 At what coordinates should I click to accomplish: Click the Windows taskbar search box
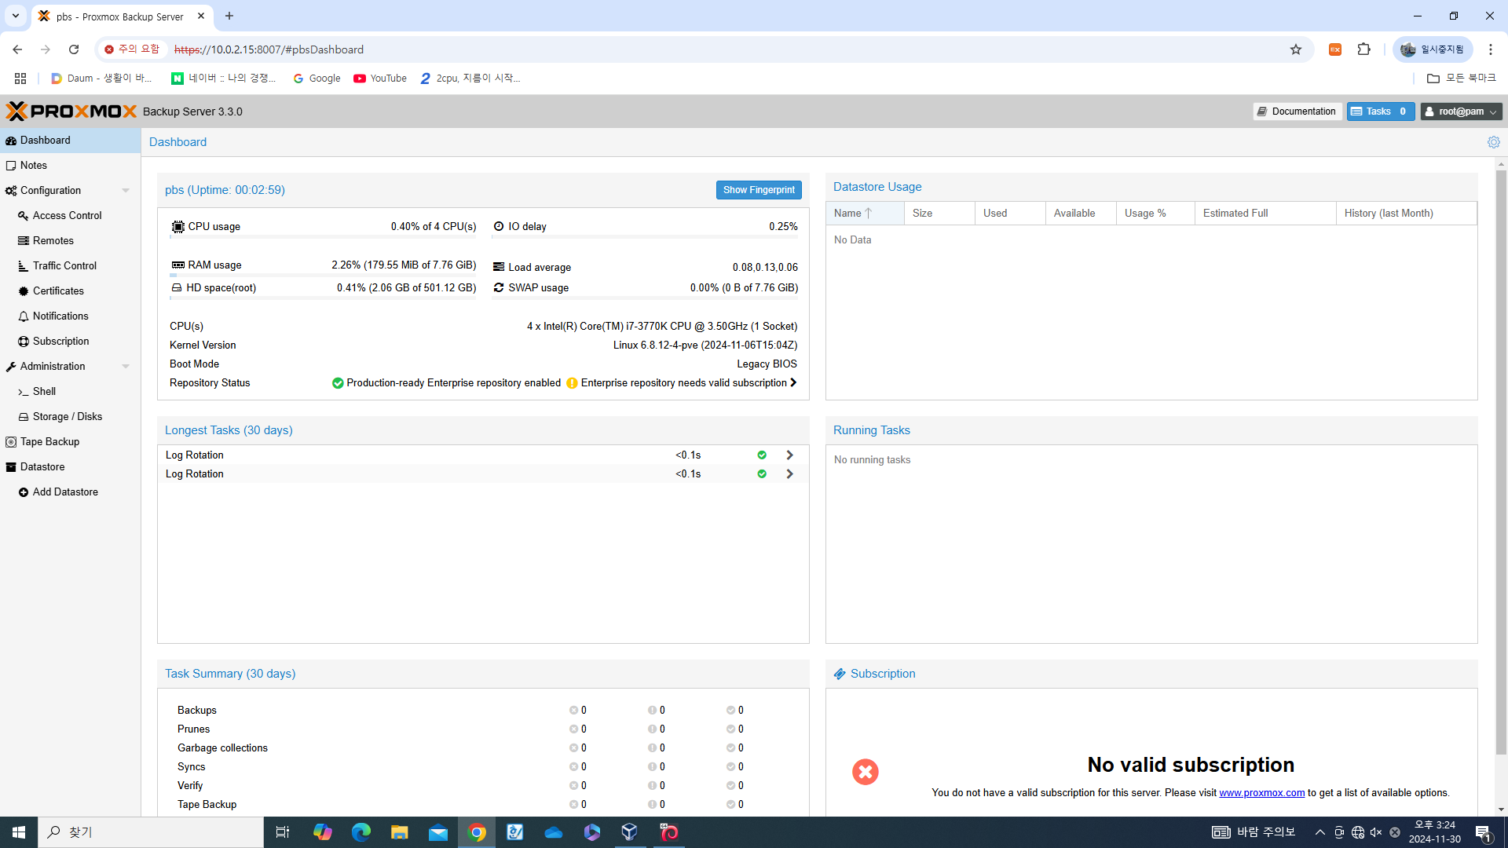pos(151,832)
